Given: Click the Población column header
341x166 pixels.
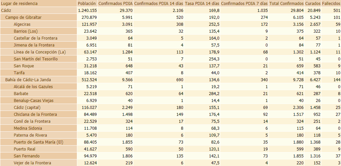Looking at the screenshot, I should point(87,4).
